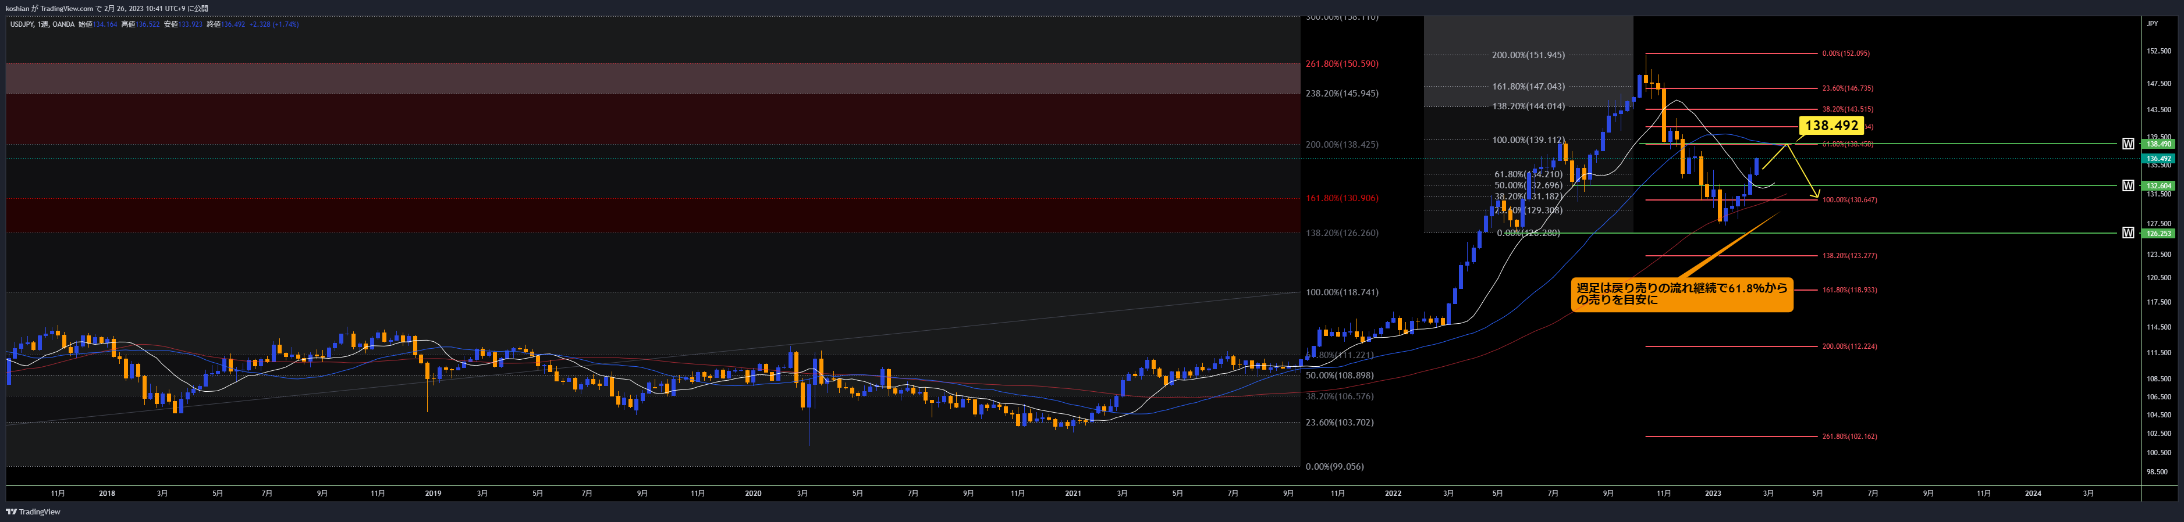The width and height of the screenshot is (2184, 522).
Task: Click the green 138.490 price axis label
Action: [x=2158, y=144]
